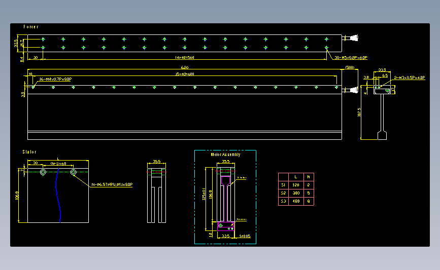Select the '107.5' height dimension
Viewport: 440px width, 270px height.
pos(359,112)
